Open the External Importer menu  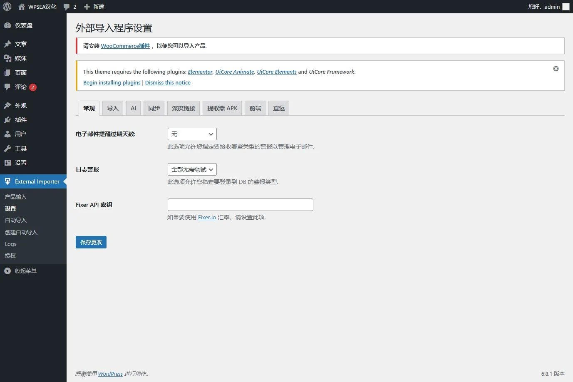[x=33, y=181]
